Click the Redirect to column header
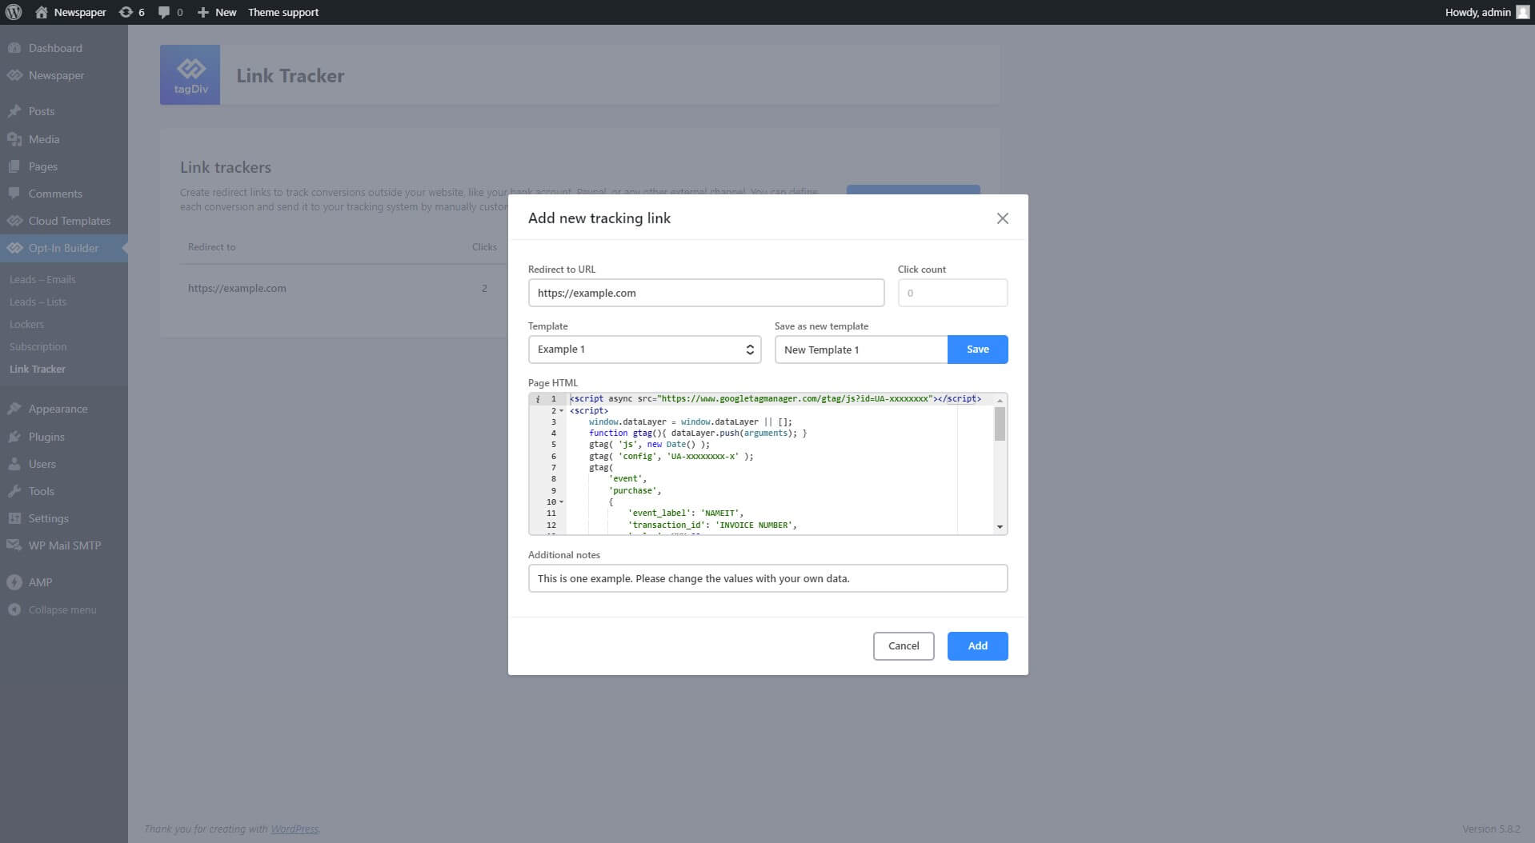Viewport: 1535px width, 843px height. 211,247
